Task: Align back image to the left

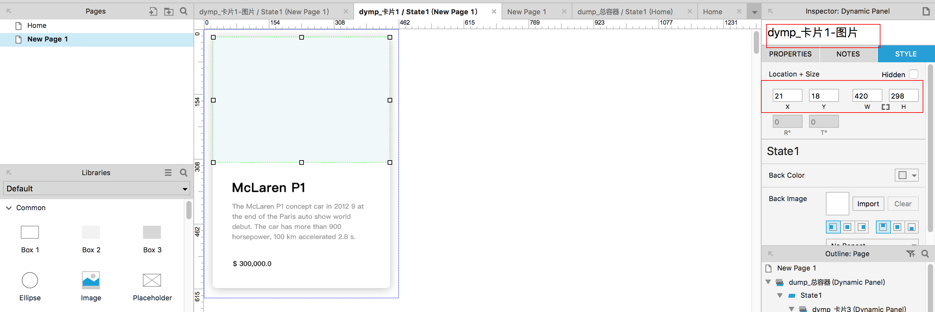Action: [x=833, y=227]
